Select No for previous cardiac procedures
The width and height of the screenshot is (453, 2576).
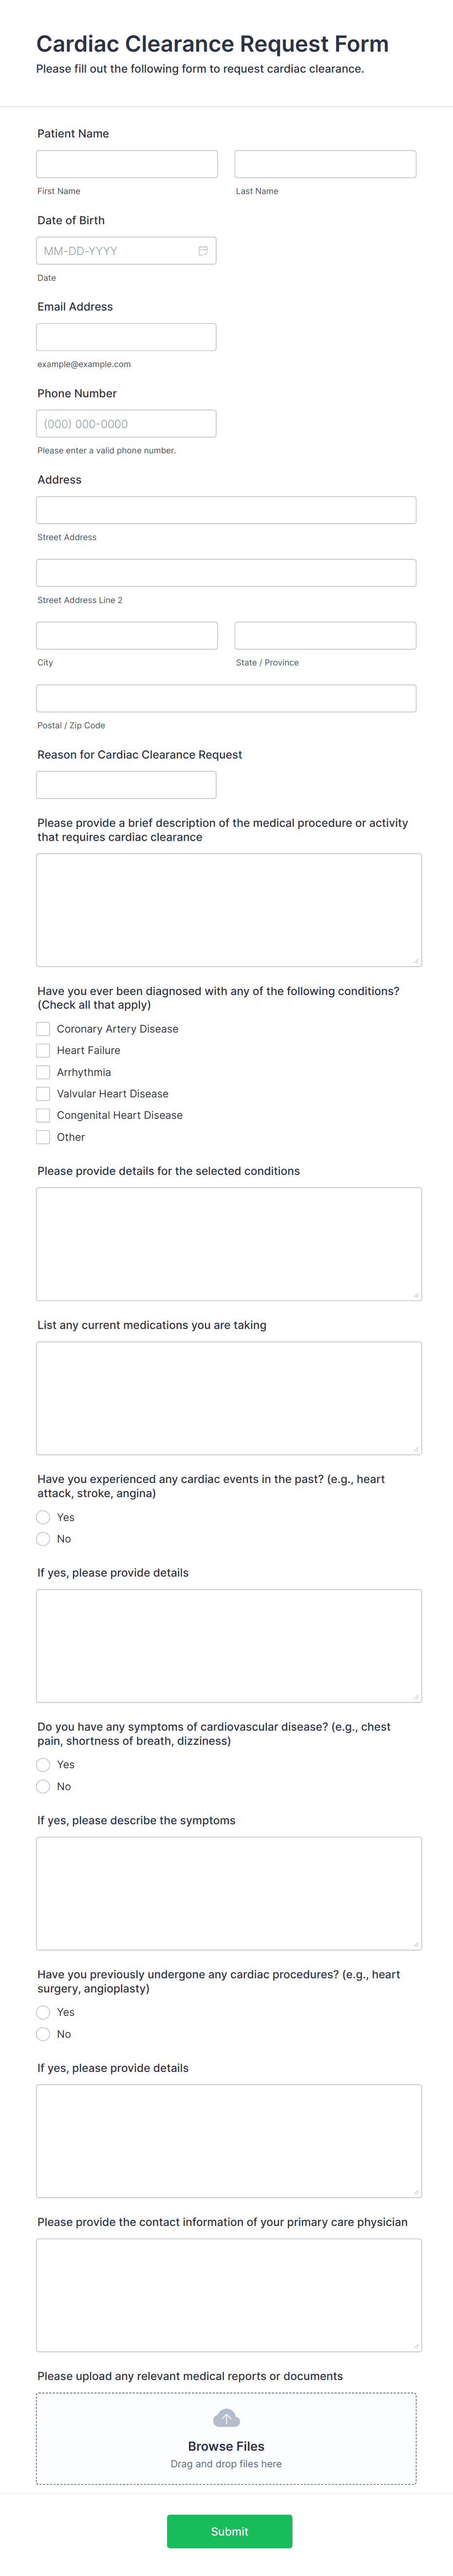tap(43, 2033)
